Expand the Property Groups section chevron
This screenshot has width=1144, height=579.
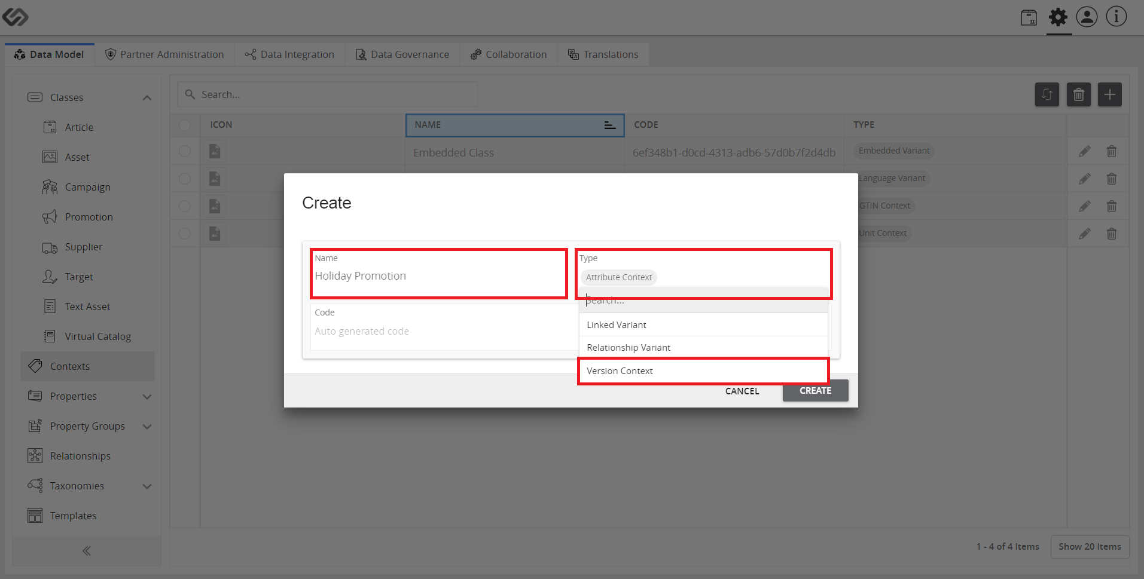pyautogui.click(x=147, y=426)
